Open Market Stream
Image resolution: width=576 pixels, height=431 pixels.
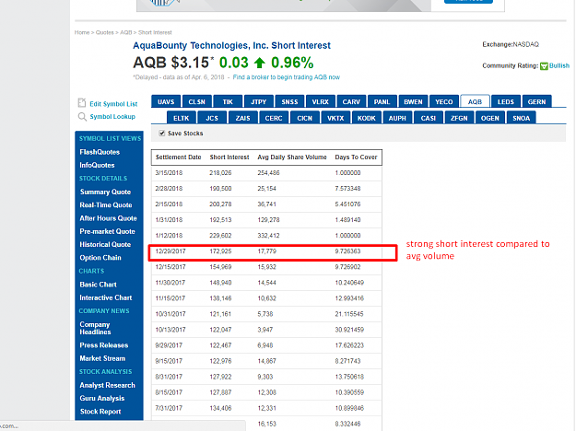tap(102, 358)
